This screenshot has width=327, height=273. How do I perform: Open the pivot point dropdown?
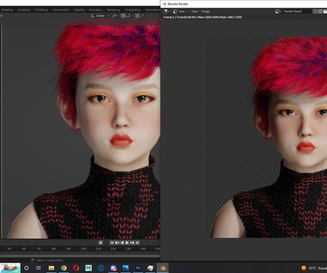(116, 16)
